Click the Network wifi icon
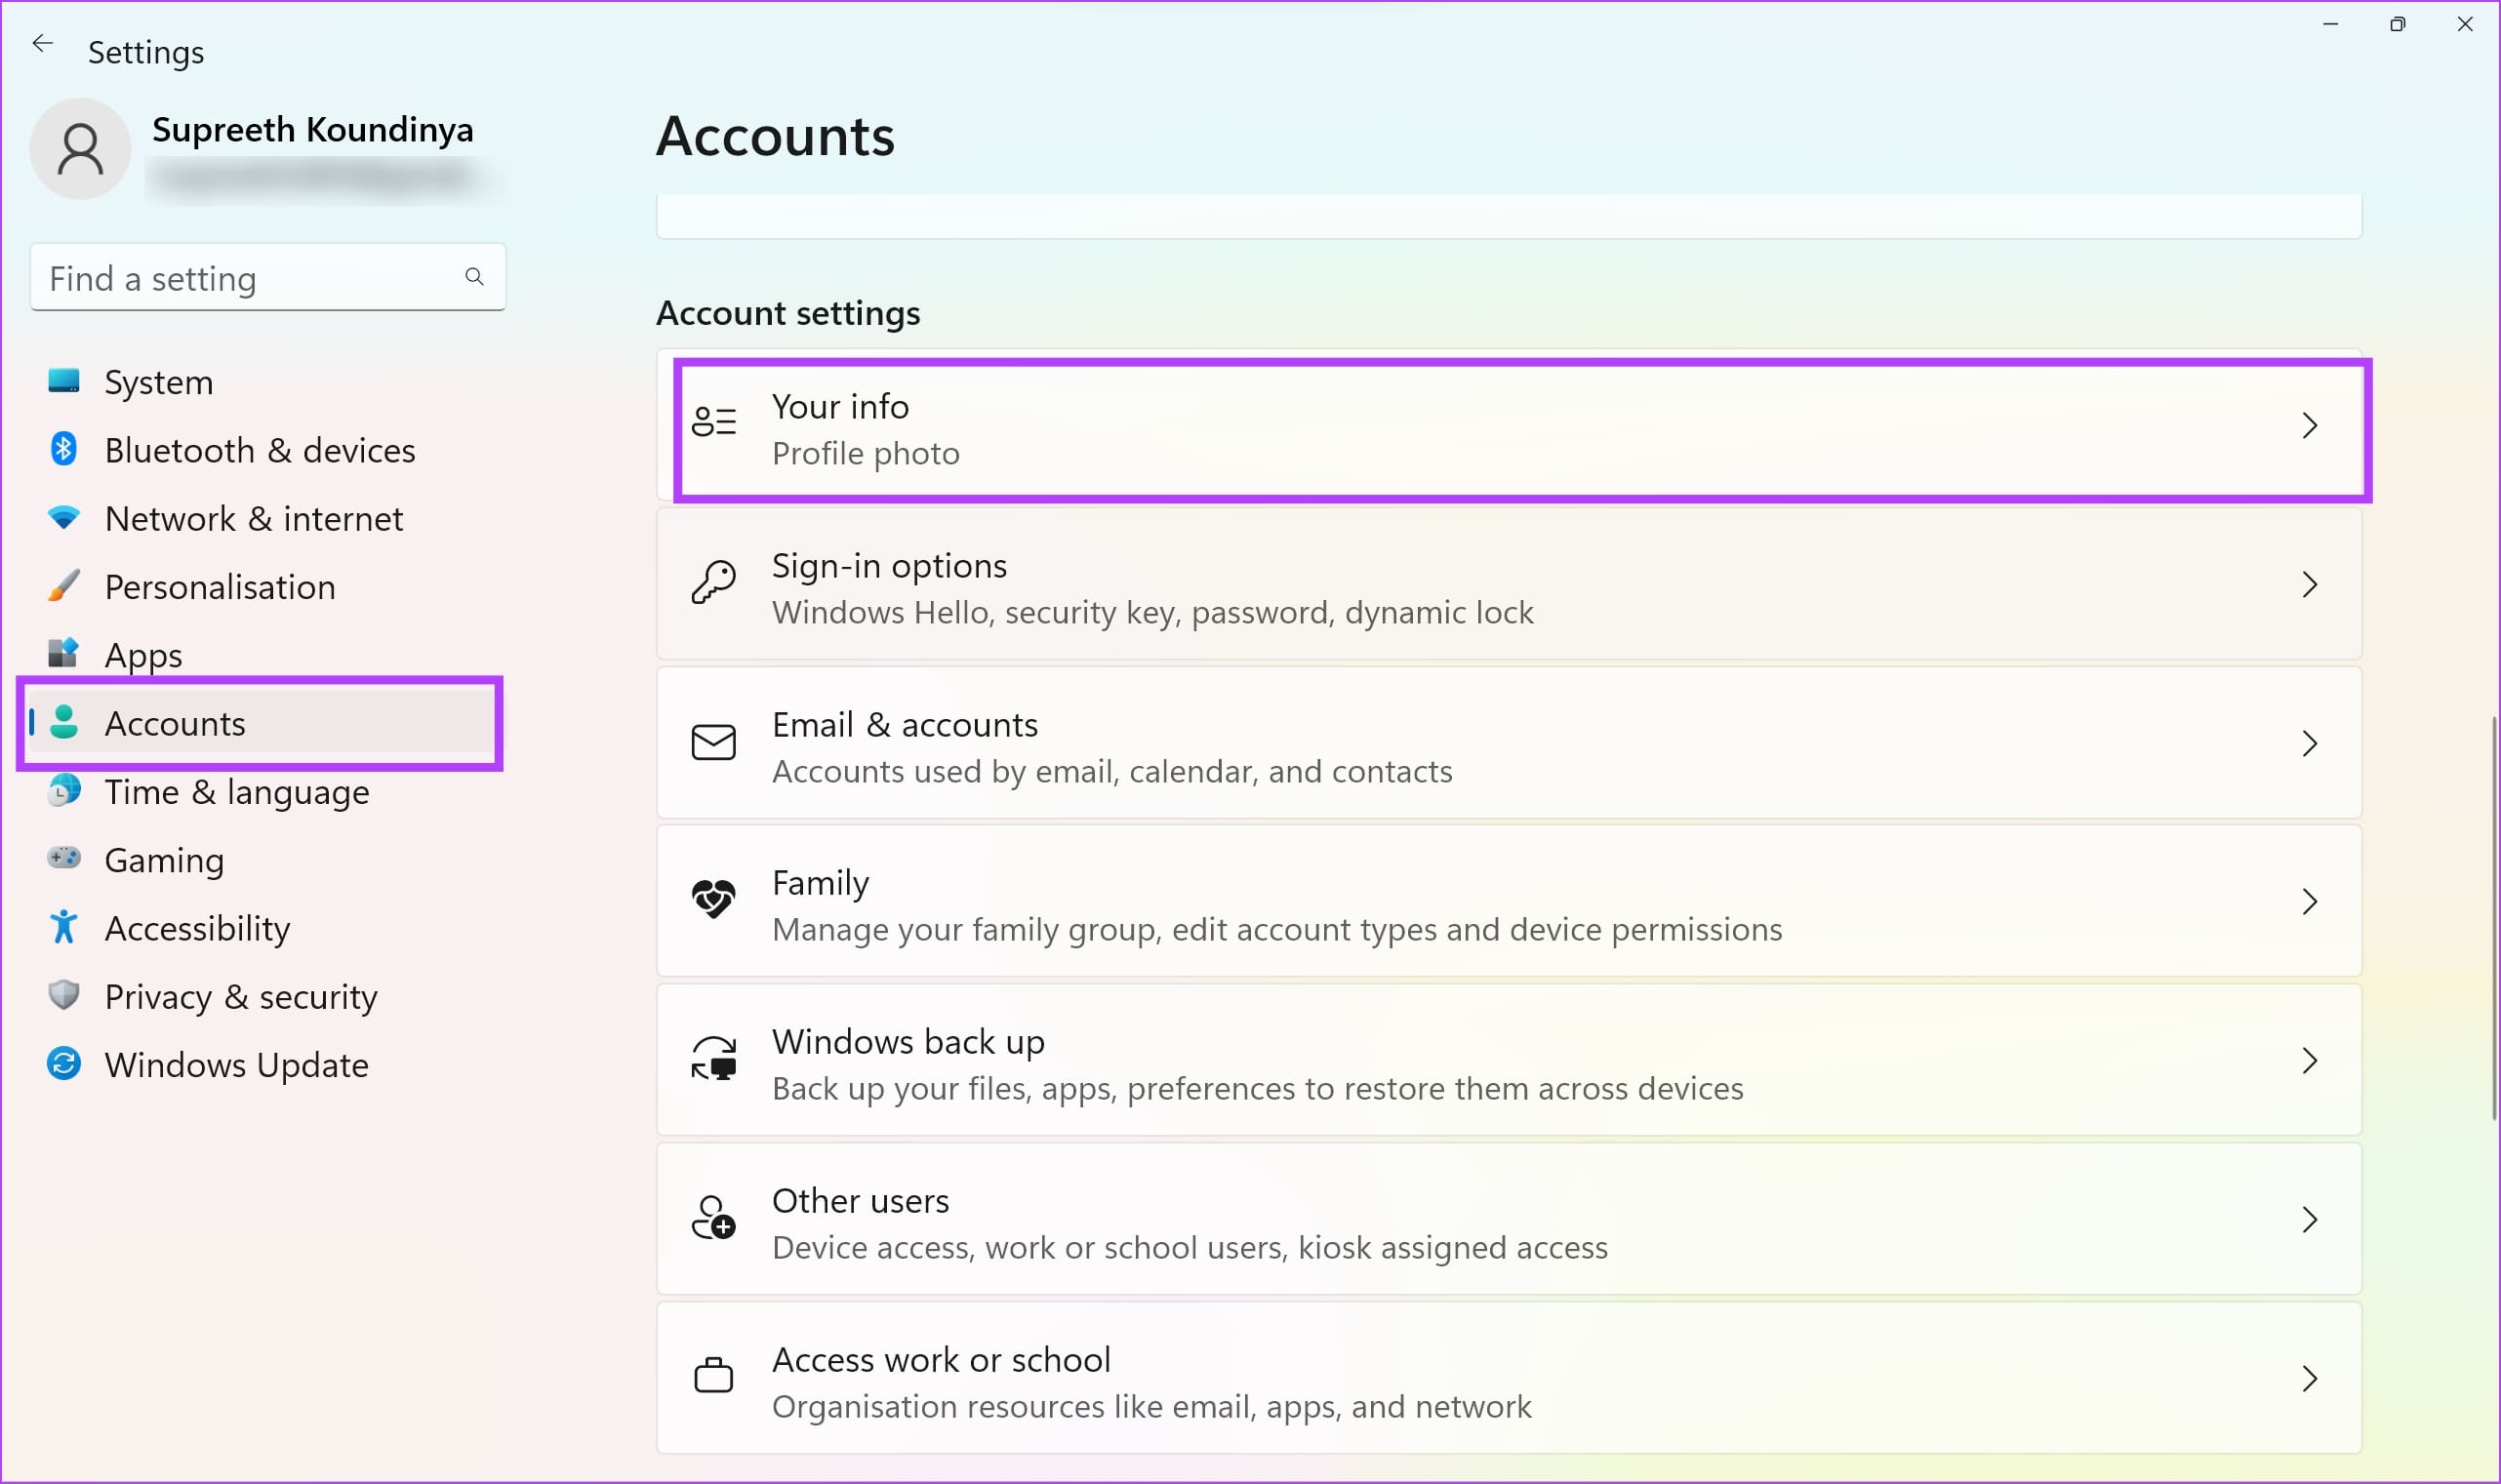Image resolution: width=2501 pixels, height=1484 pixels. pos(64,518)
